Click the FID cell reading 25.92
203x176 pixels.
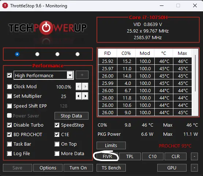pos(108,61)
